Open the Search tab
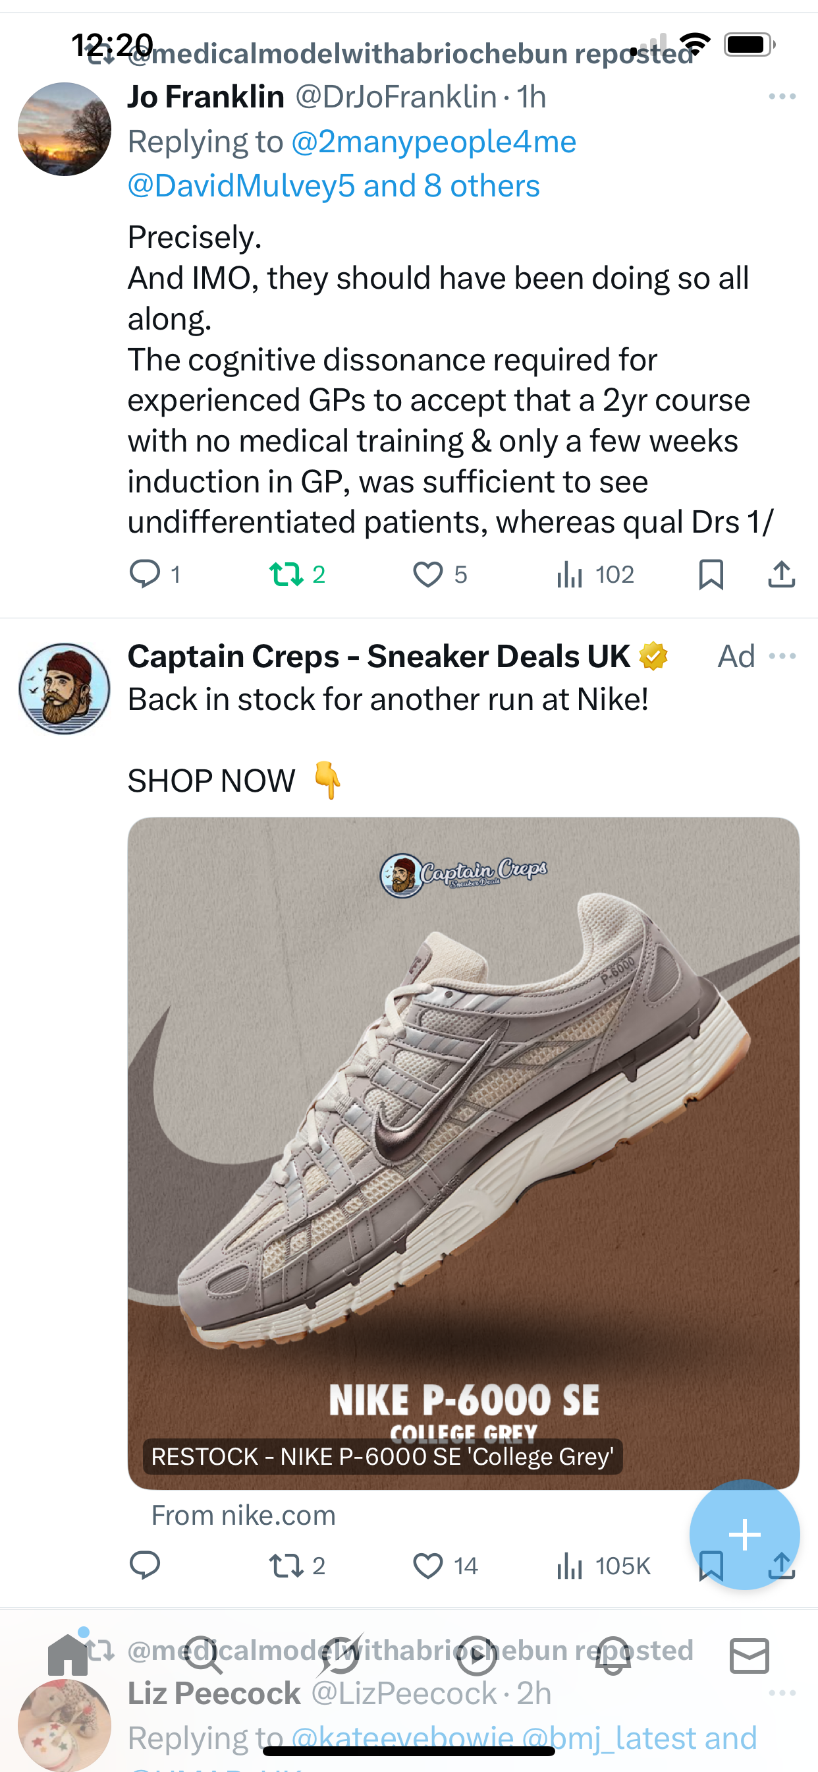This screenshot has width=818, height=1772. click(204, 1655)
